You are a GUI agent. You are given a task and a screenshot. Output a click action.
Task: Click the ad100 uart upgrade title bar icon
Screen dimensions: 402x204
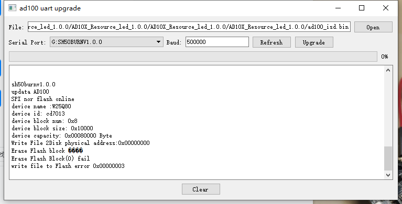click(x=12, y=8)
